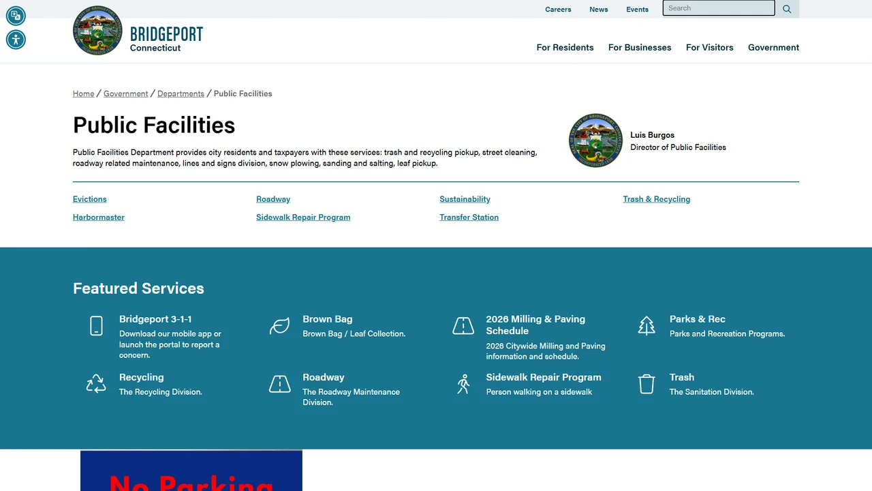Click the search magnifying glass button

pyautogui.click(x=787, y=9)
